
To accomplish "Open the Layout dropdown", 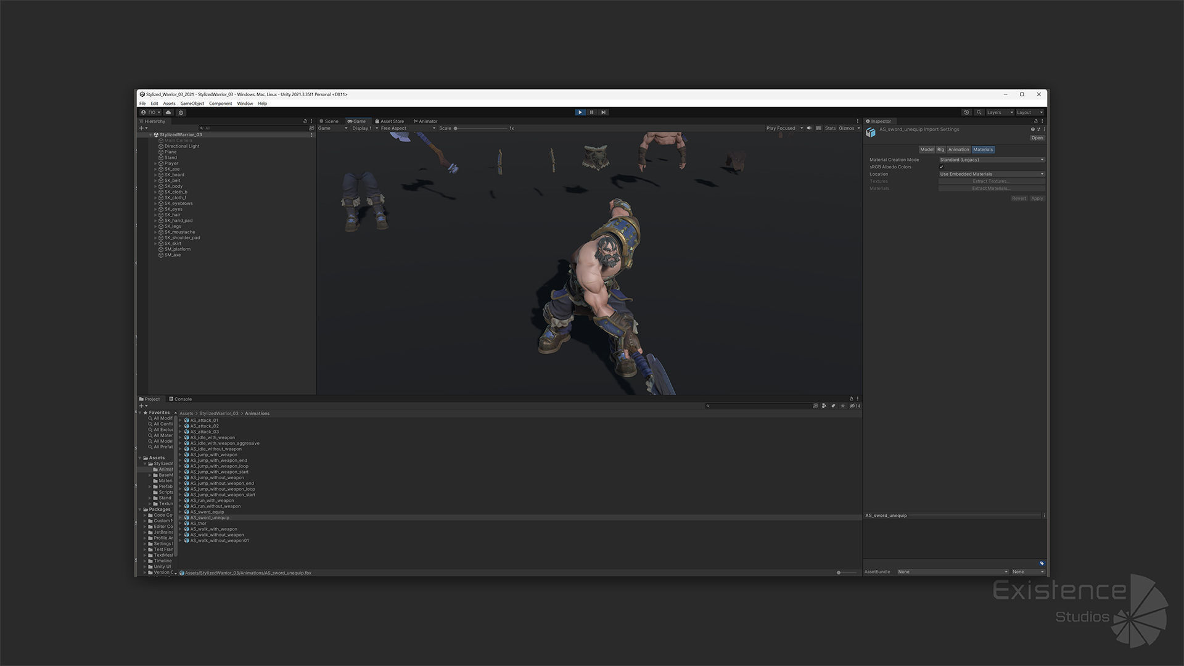I will tap(1030, 112).
